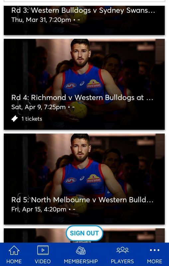Select the Rd 3 Western Bulldogs v Sydney Swans card
The image size is (169, 266).
point(84,20)
